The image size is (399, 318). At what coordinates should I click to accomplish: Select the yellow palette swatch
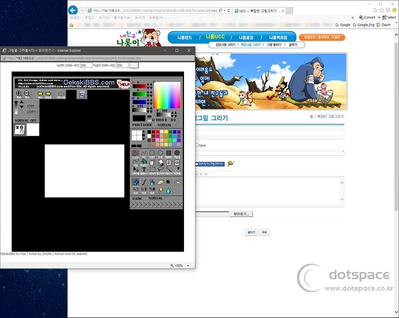click(166, 132)
